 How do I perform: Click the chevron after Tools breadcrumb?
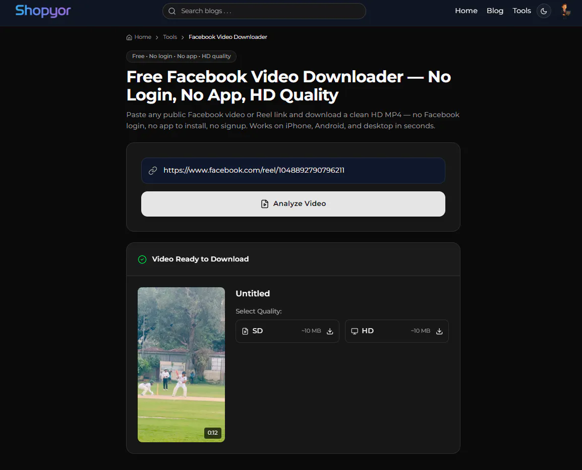click(x=183, y=37)
